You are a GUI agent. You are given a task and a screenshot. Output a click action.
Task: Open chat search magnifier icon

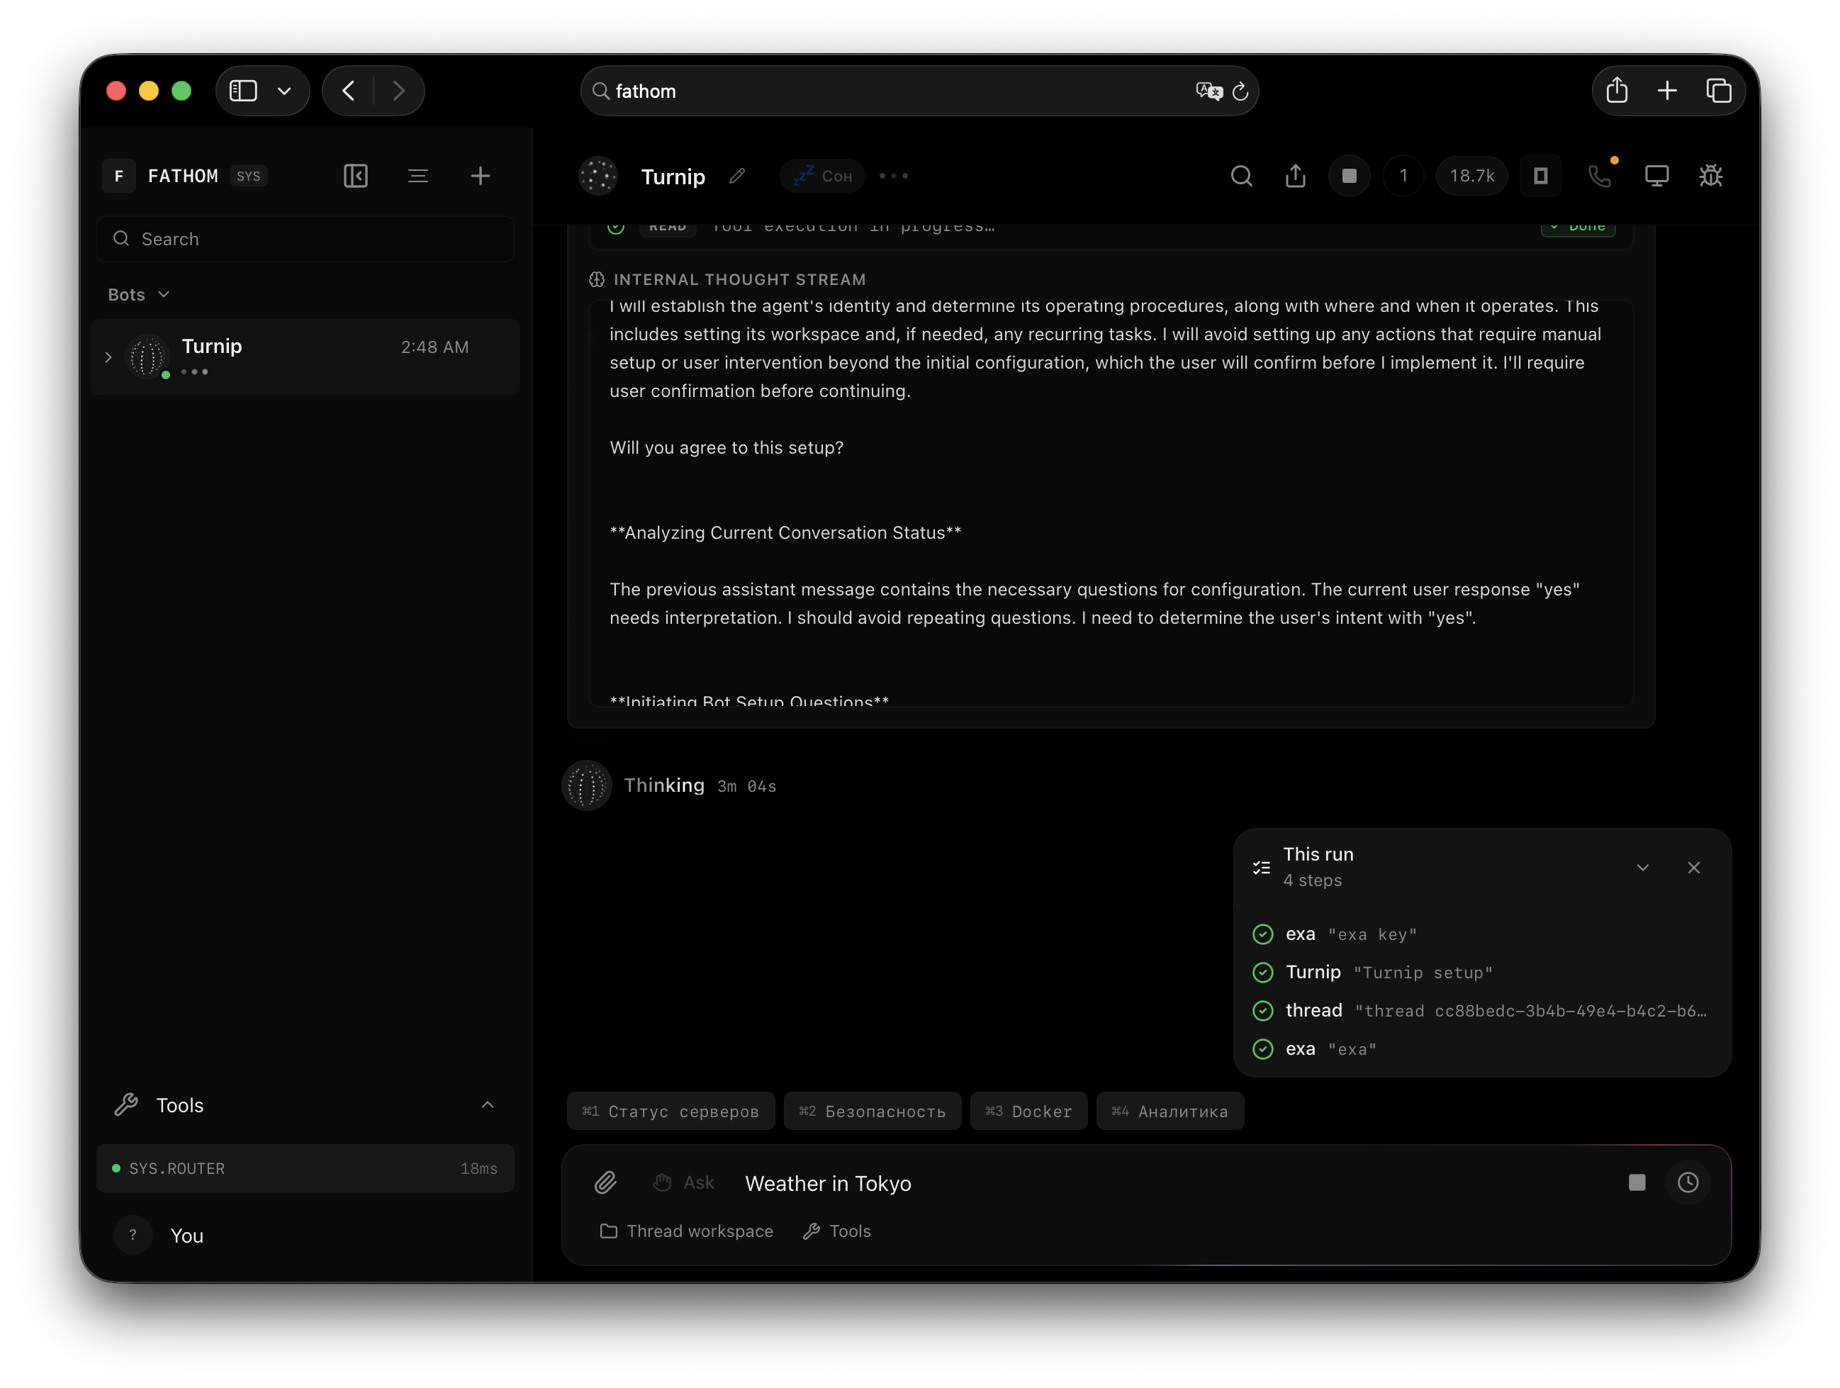1241,176
